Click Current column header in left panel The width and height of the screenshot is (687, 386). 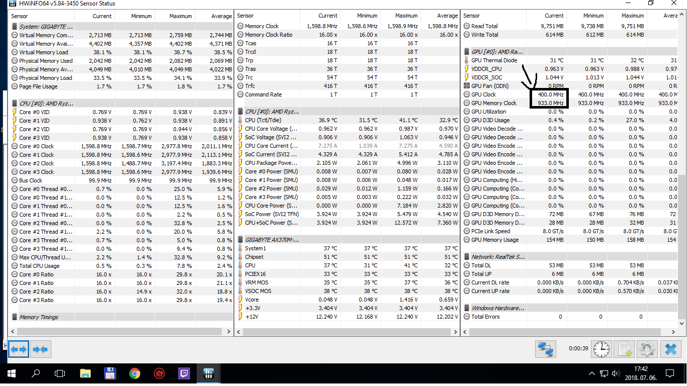pos(95,16)
